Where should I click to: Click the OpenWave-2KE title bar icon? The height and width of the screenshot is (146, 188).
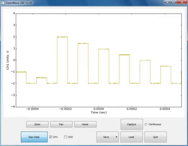(x=2, y=3)
